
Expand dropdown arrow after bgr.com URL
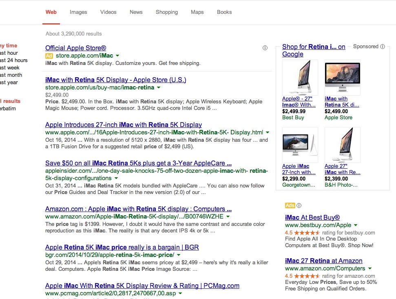pyautogui.click(x=179, y=255)
